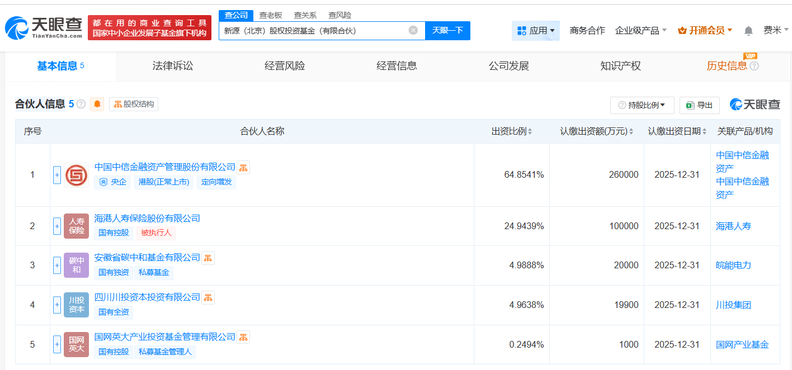Expand the row for 安徽省碳中和基金有限公司

[57, 265]
